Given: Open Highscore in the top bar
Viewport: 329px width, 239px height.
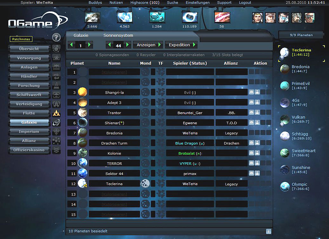Looking at the screenshot, I should pyautogui.click(x=145, y=3).
